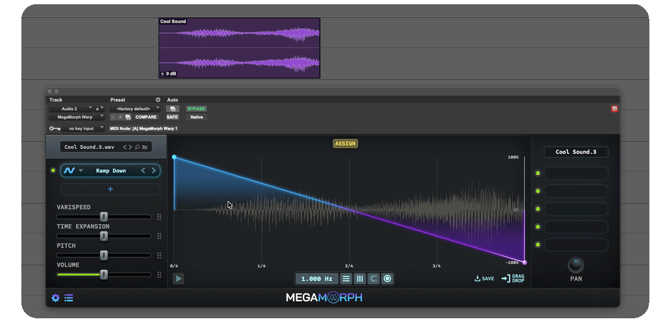
Task: Click the VARISPEED slider handle
Action: click(104, 217)
